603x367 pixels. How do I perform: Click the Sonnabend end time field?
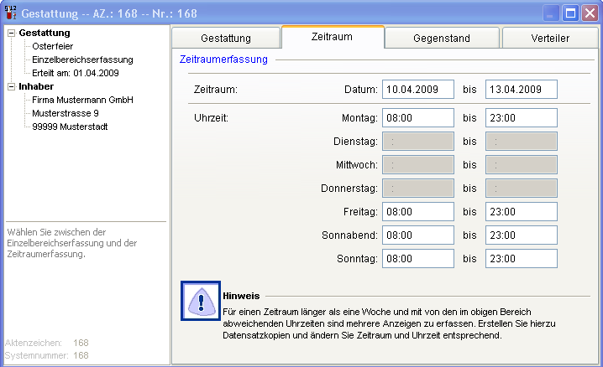coord(521,235)
